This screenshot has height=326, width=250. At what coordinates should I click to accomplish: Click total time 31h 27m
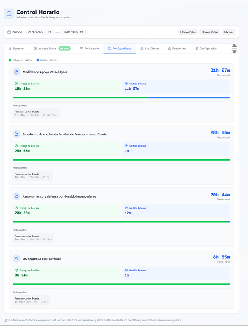point(220,70)
